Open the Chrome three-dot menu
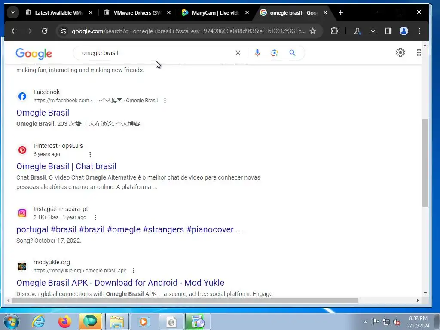Image resolution: width=440 pixels, height=330 pixels. (419, 31)
